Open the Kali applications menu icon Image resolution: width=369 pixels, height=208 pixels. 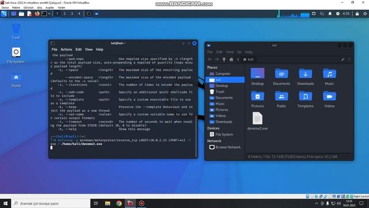4,14
